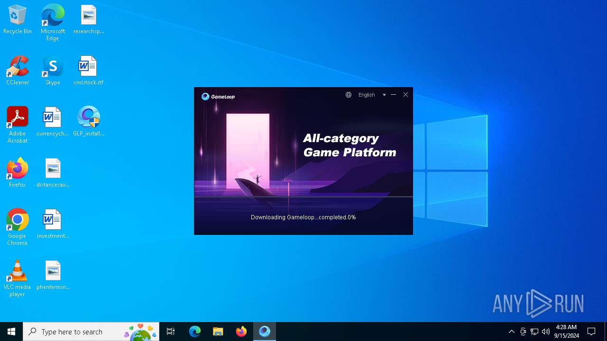The width and height of the screenshot is (607, 341).
Task: Show hidden system tray icons
Action: [x=511, y=332]
